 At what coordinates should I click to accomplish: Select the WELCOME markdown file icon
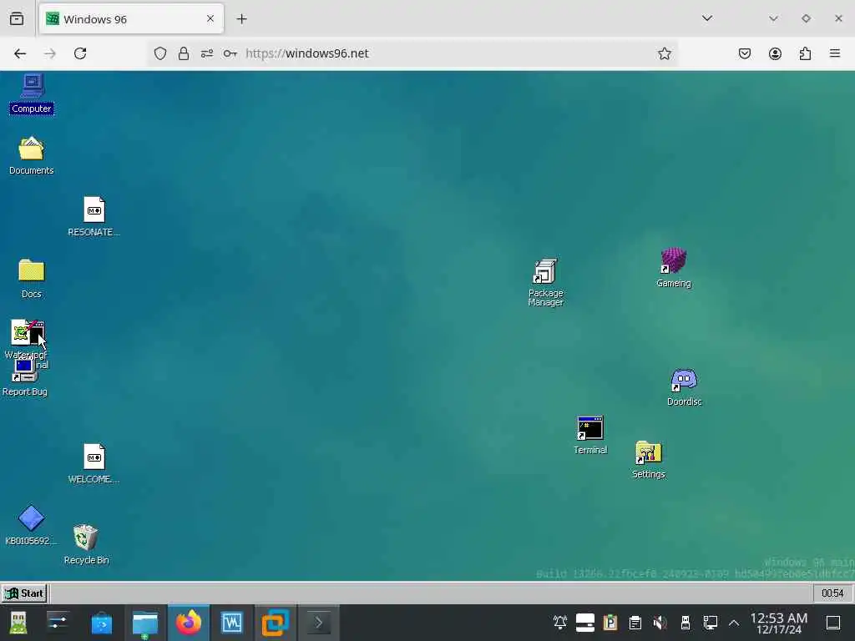[x=94, y=463]
